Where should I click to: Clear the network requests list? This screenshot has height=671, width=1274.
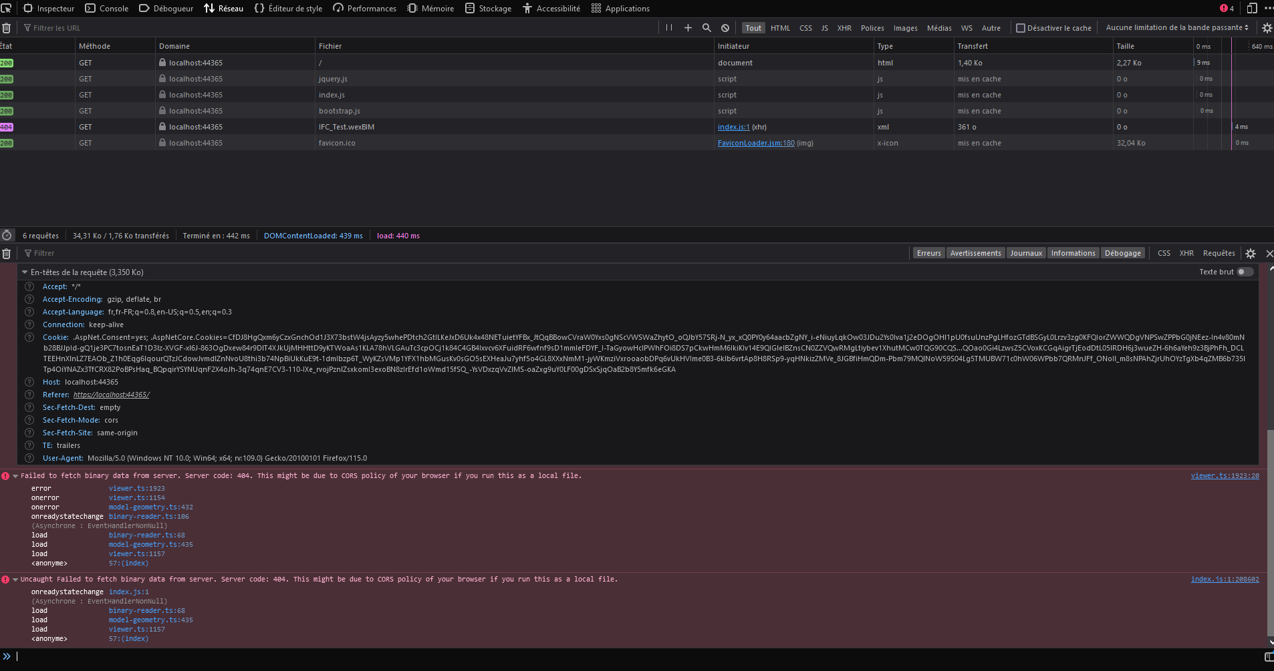(7, 27)
